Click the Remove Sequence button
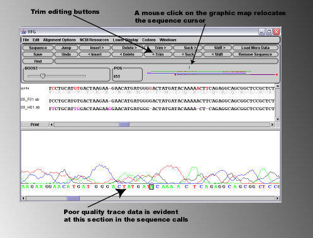This screenshot has width=313, height=238. coord(255,54)
